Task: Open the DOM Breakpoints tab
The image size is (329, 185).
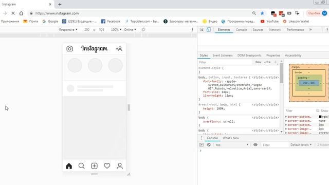Action: pos(249,55)
